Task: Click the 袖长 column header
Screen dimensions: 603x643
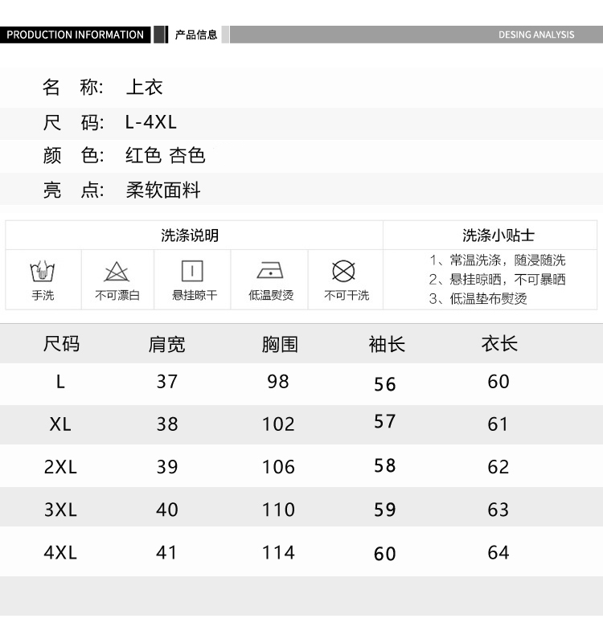Action: (x=387, y=344)
